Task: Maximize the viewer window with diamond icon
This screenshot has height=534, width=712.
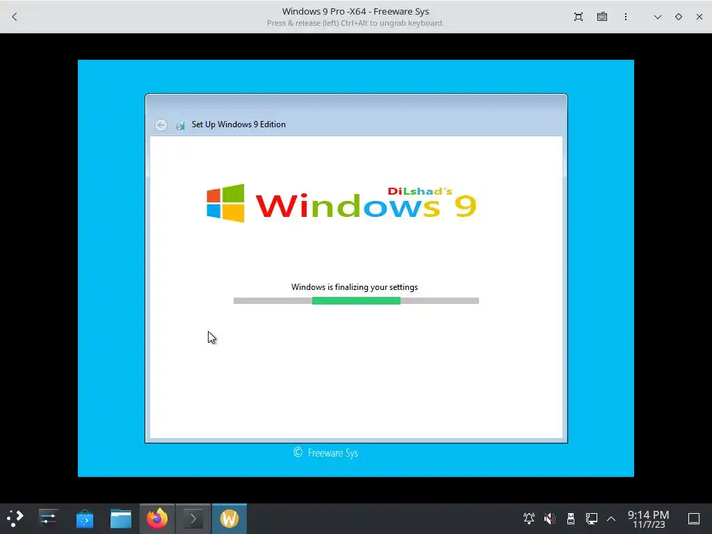Action: 679,17
